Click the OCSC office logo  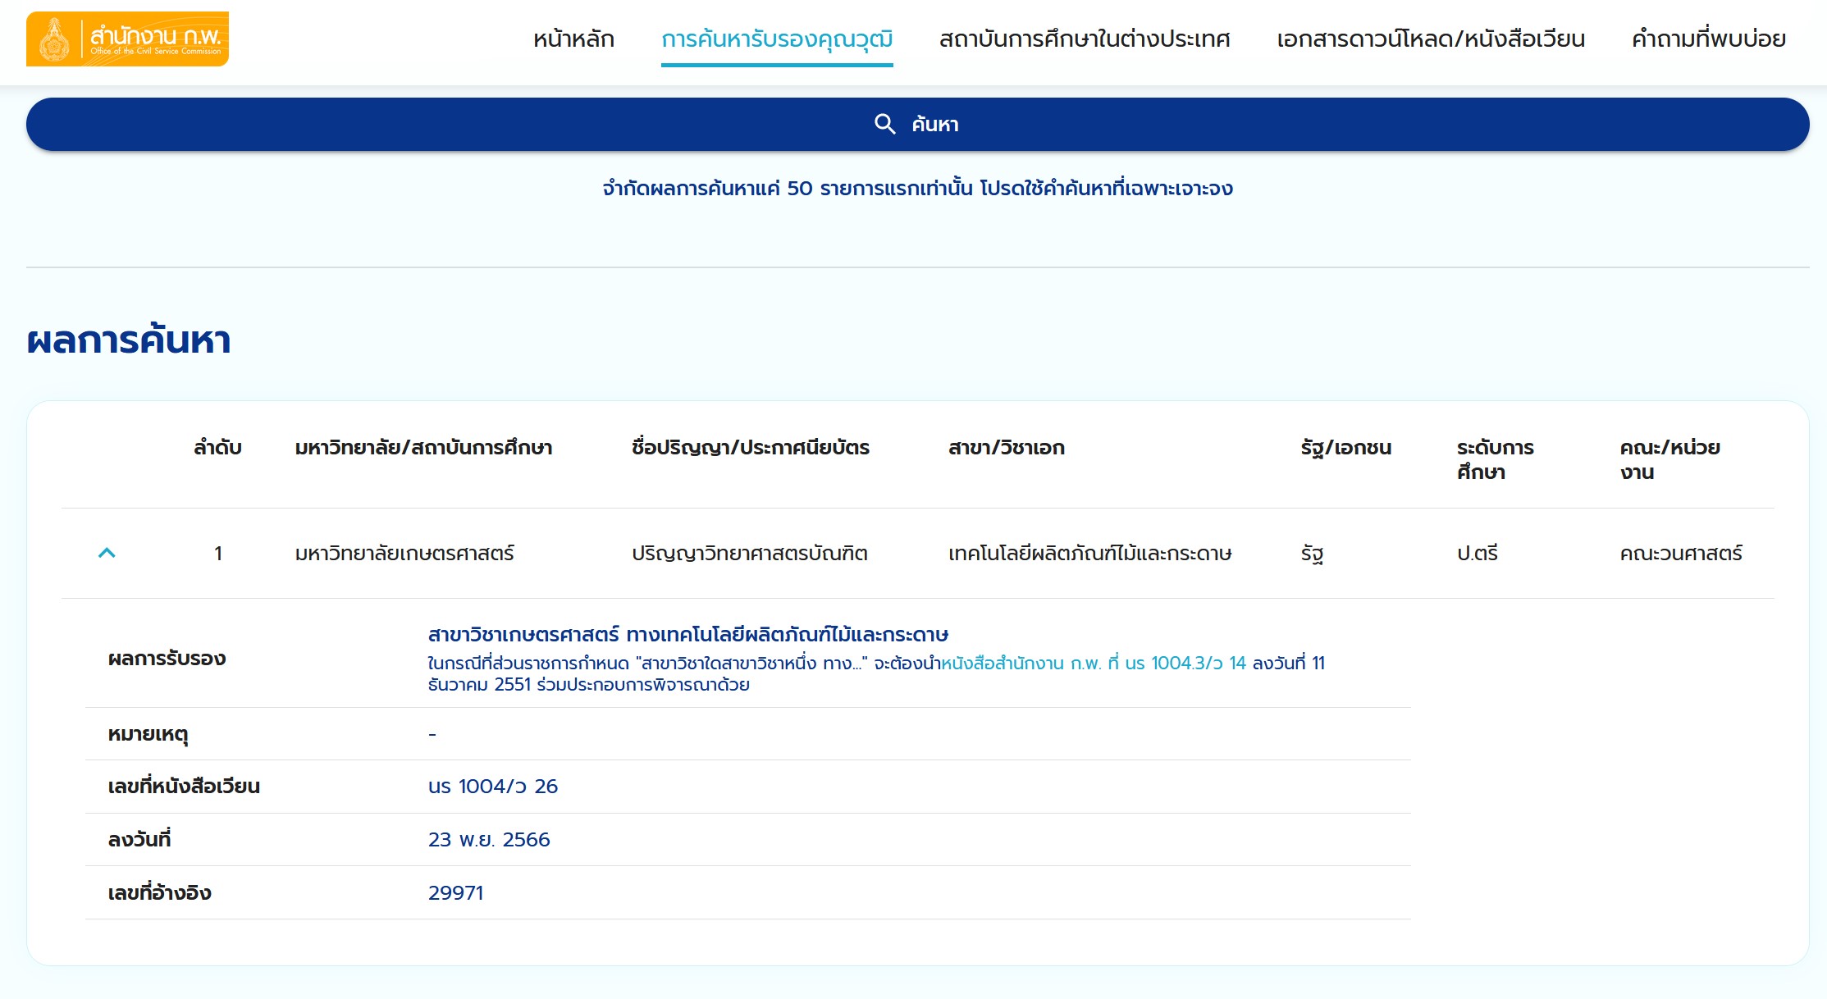127,39
